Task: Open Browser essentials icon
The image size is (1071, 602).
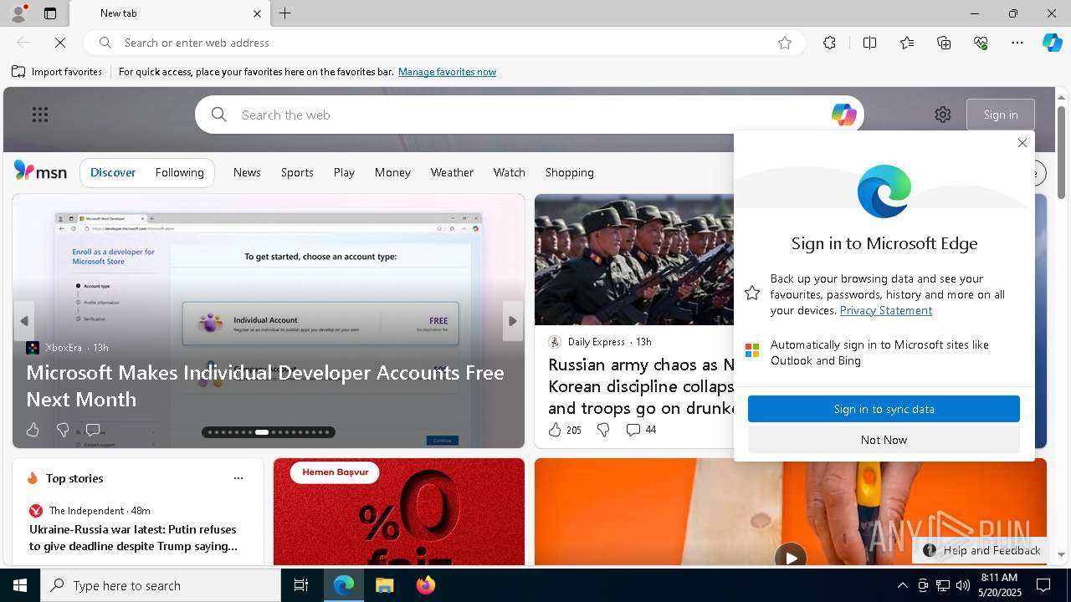Action: (x=981, y=43)
